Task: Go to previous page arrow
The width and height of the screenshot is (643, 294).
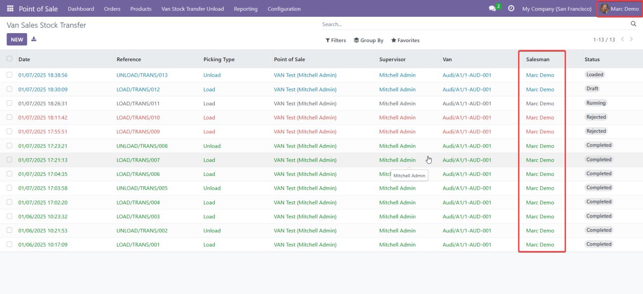Action: tap(622, 40)
